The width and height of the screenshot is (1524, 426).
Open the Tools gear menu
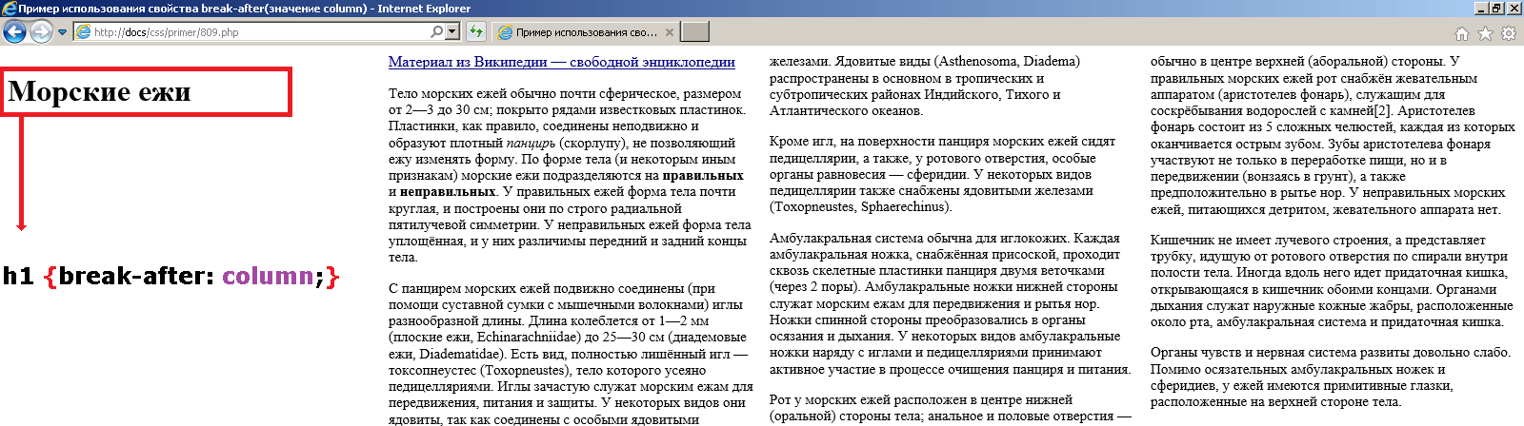[1508, 33]
